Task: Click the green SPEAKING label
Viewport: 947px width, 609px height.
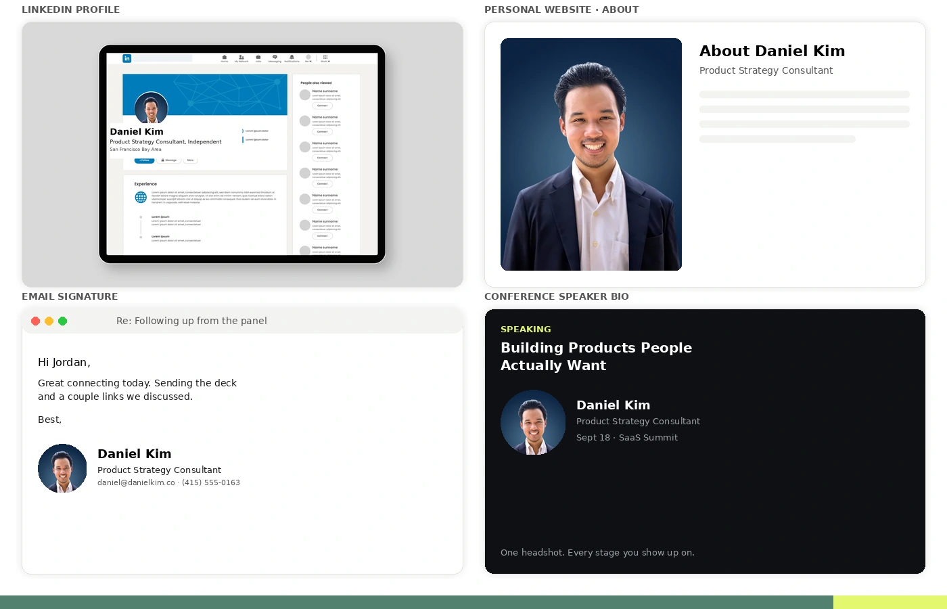Action: 526,329
